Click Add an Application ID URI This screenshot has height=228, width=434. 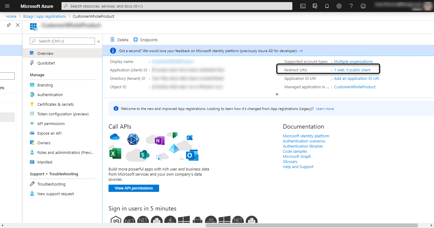point(357,78)
